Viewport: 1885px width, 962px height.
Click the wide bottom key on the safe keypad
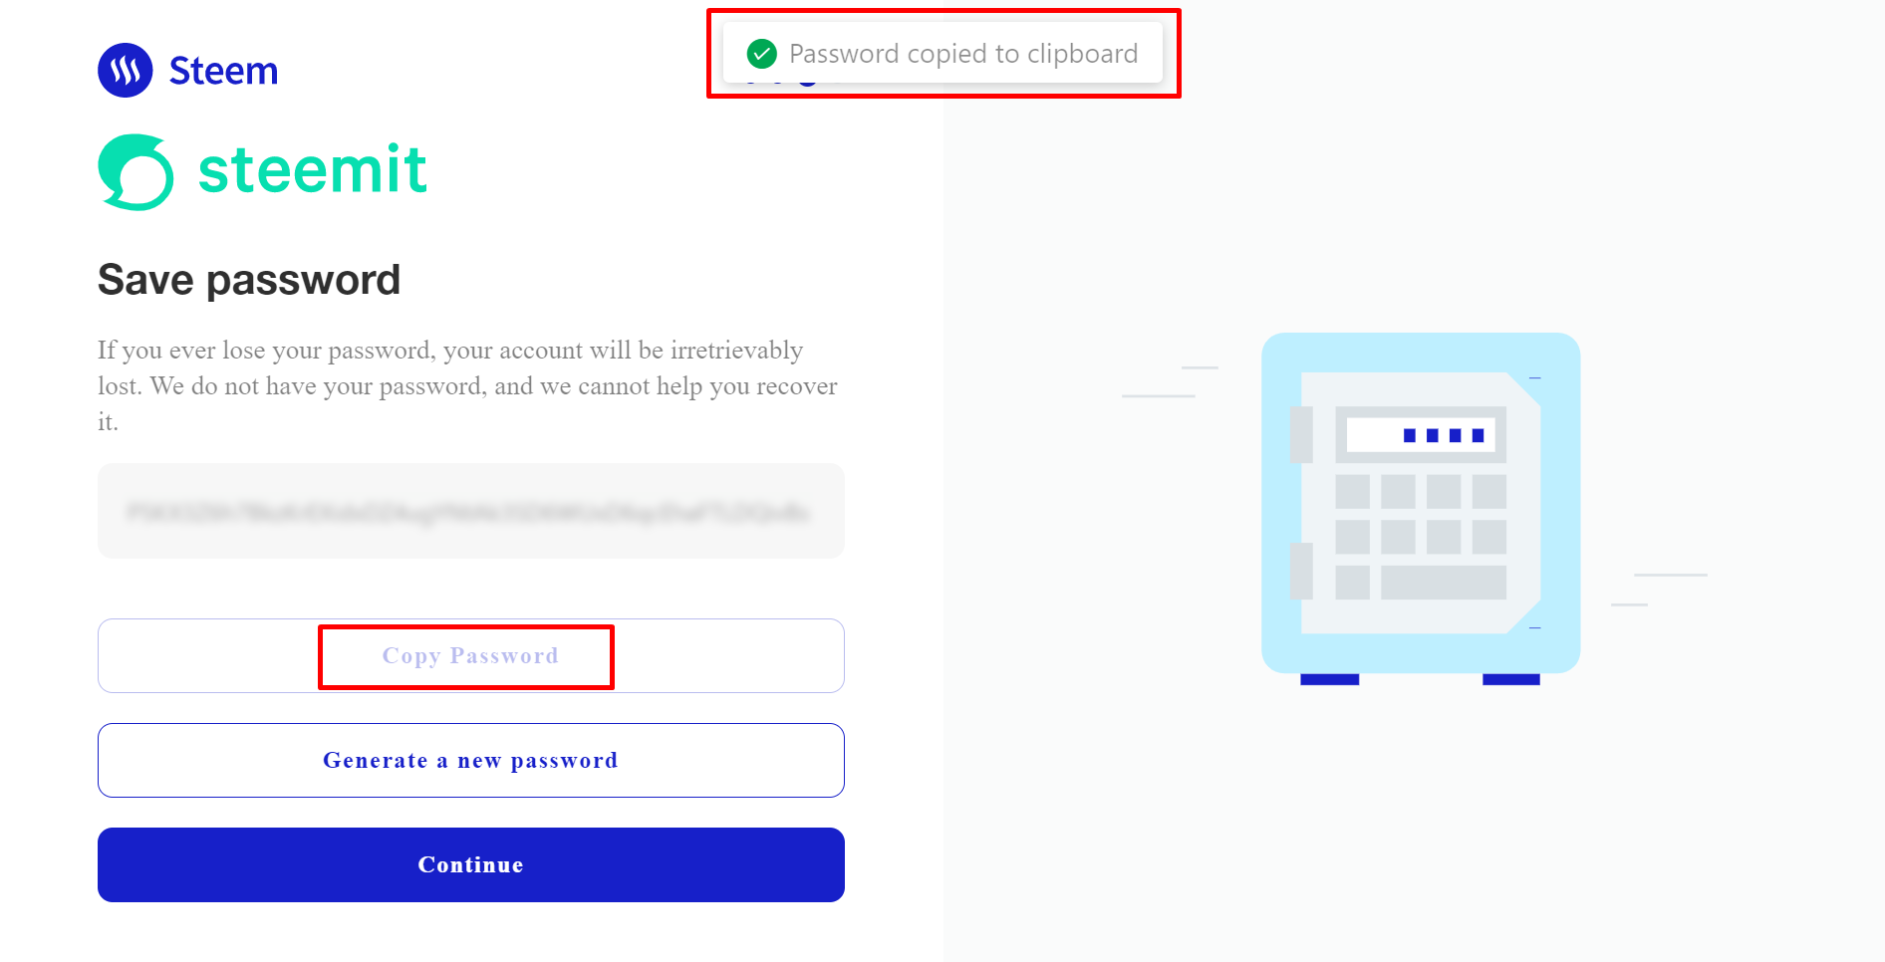point(1444,583)
